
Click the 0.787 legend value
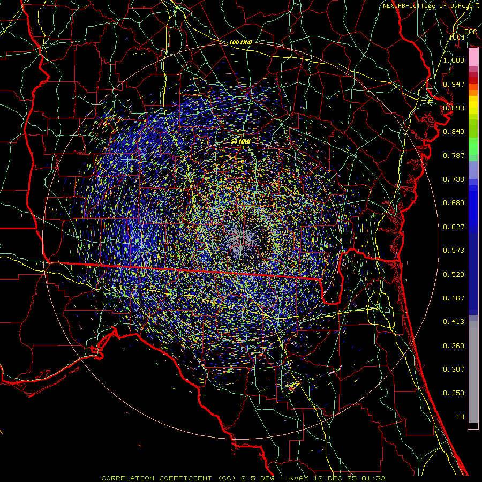tap(454, 155)
